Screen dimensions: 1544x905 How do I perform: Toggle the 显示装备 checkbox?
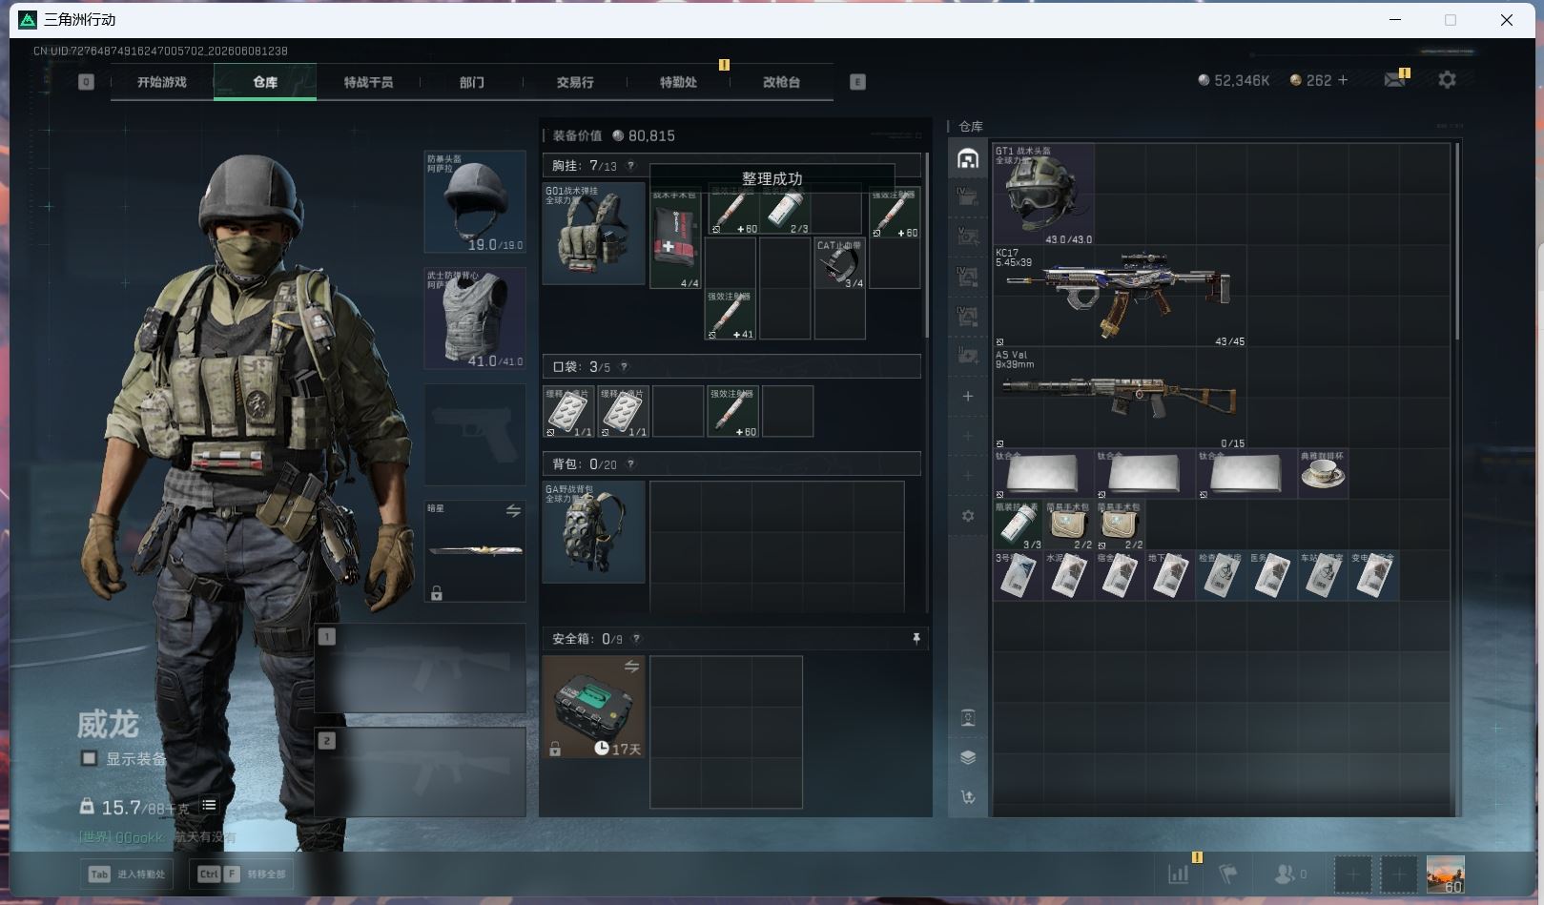[89, 758]
